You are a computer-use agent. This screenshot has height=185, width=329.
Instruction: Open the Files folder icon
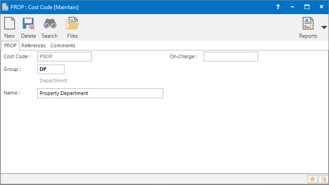coord(72,27)
